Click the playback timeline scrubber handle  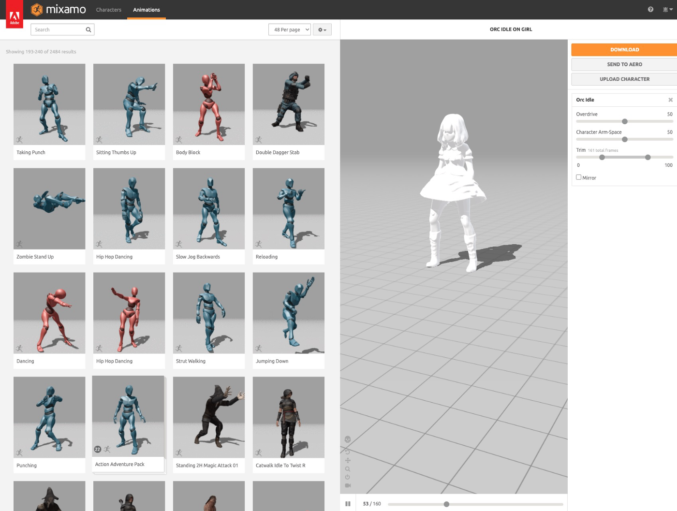point(446,504)
